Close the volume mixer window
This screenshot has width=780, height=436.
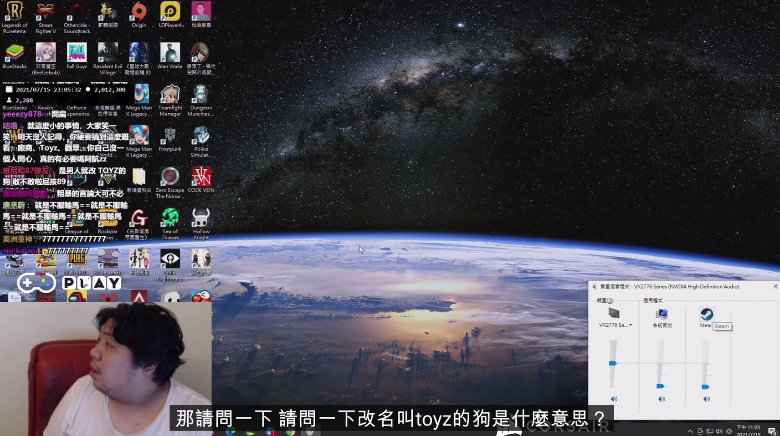775,286
